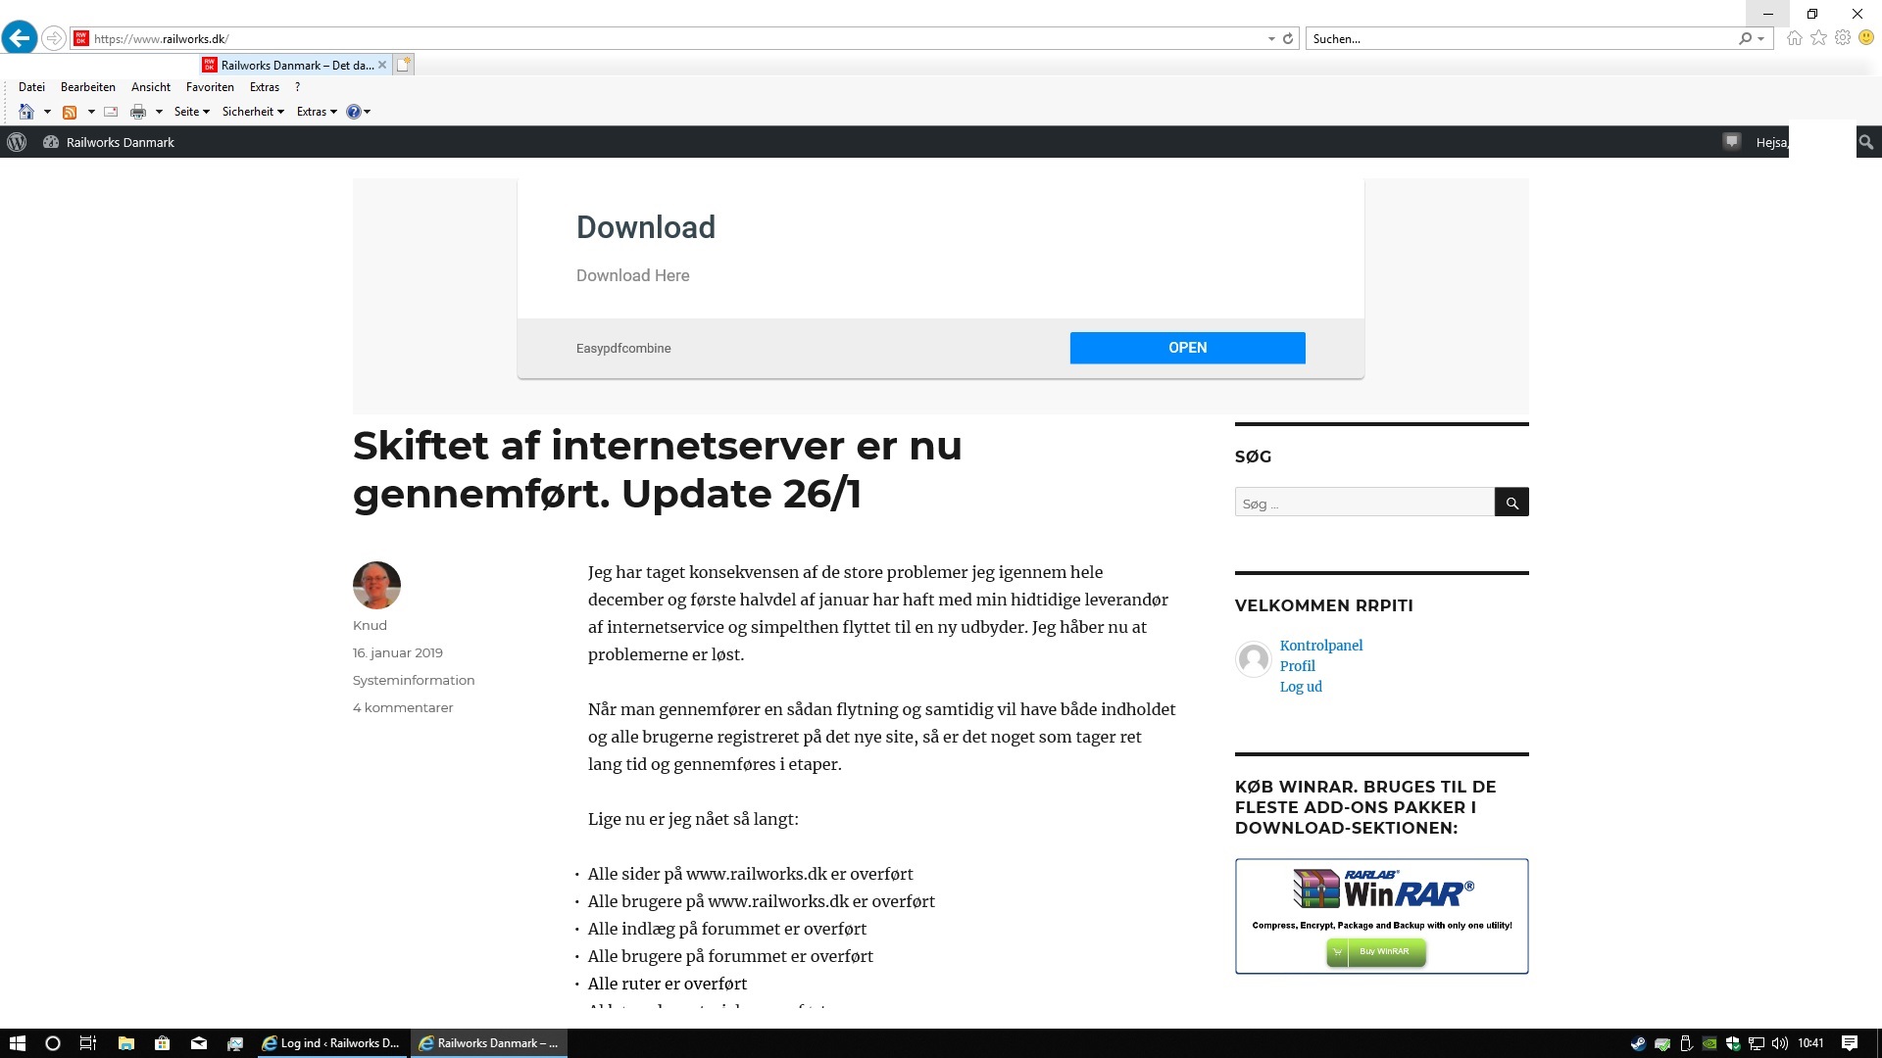Click the favorites star icon
Screen dimensions: 1882x1058
[1818, 38]
